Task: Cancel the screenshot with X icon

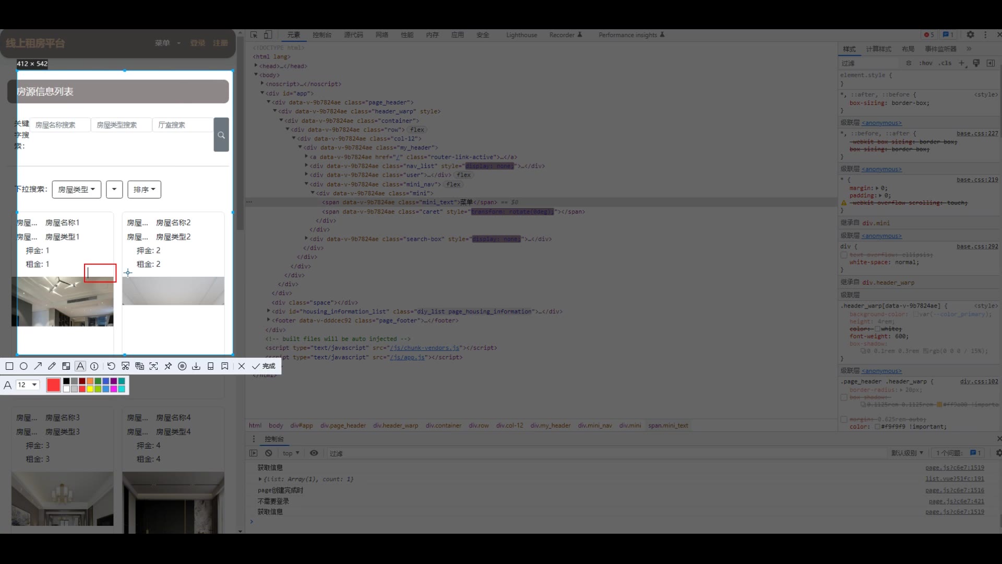Action: click(x=241, y=366)
